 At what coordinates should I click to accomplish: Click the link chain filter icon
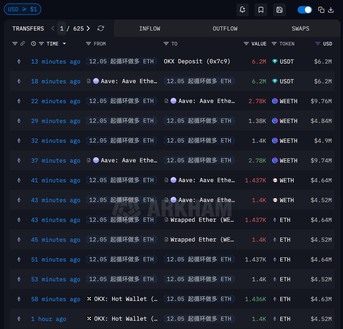[23, 43]
